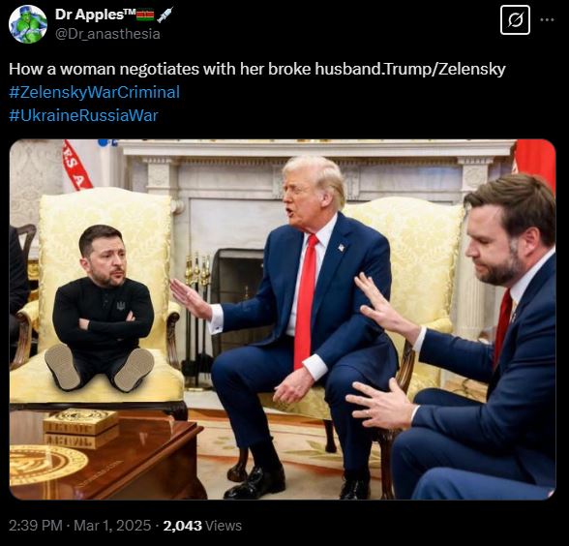Click the @Dr_anasthesia handle
Screen dimensions: 569x546
coord(107,34)
